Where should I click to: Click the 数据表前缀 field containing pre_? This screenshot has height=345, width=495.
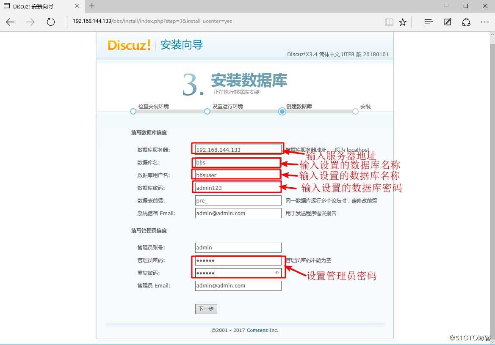[238, 200]
